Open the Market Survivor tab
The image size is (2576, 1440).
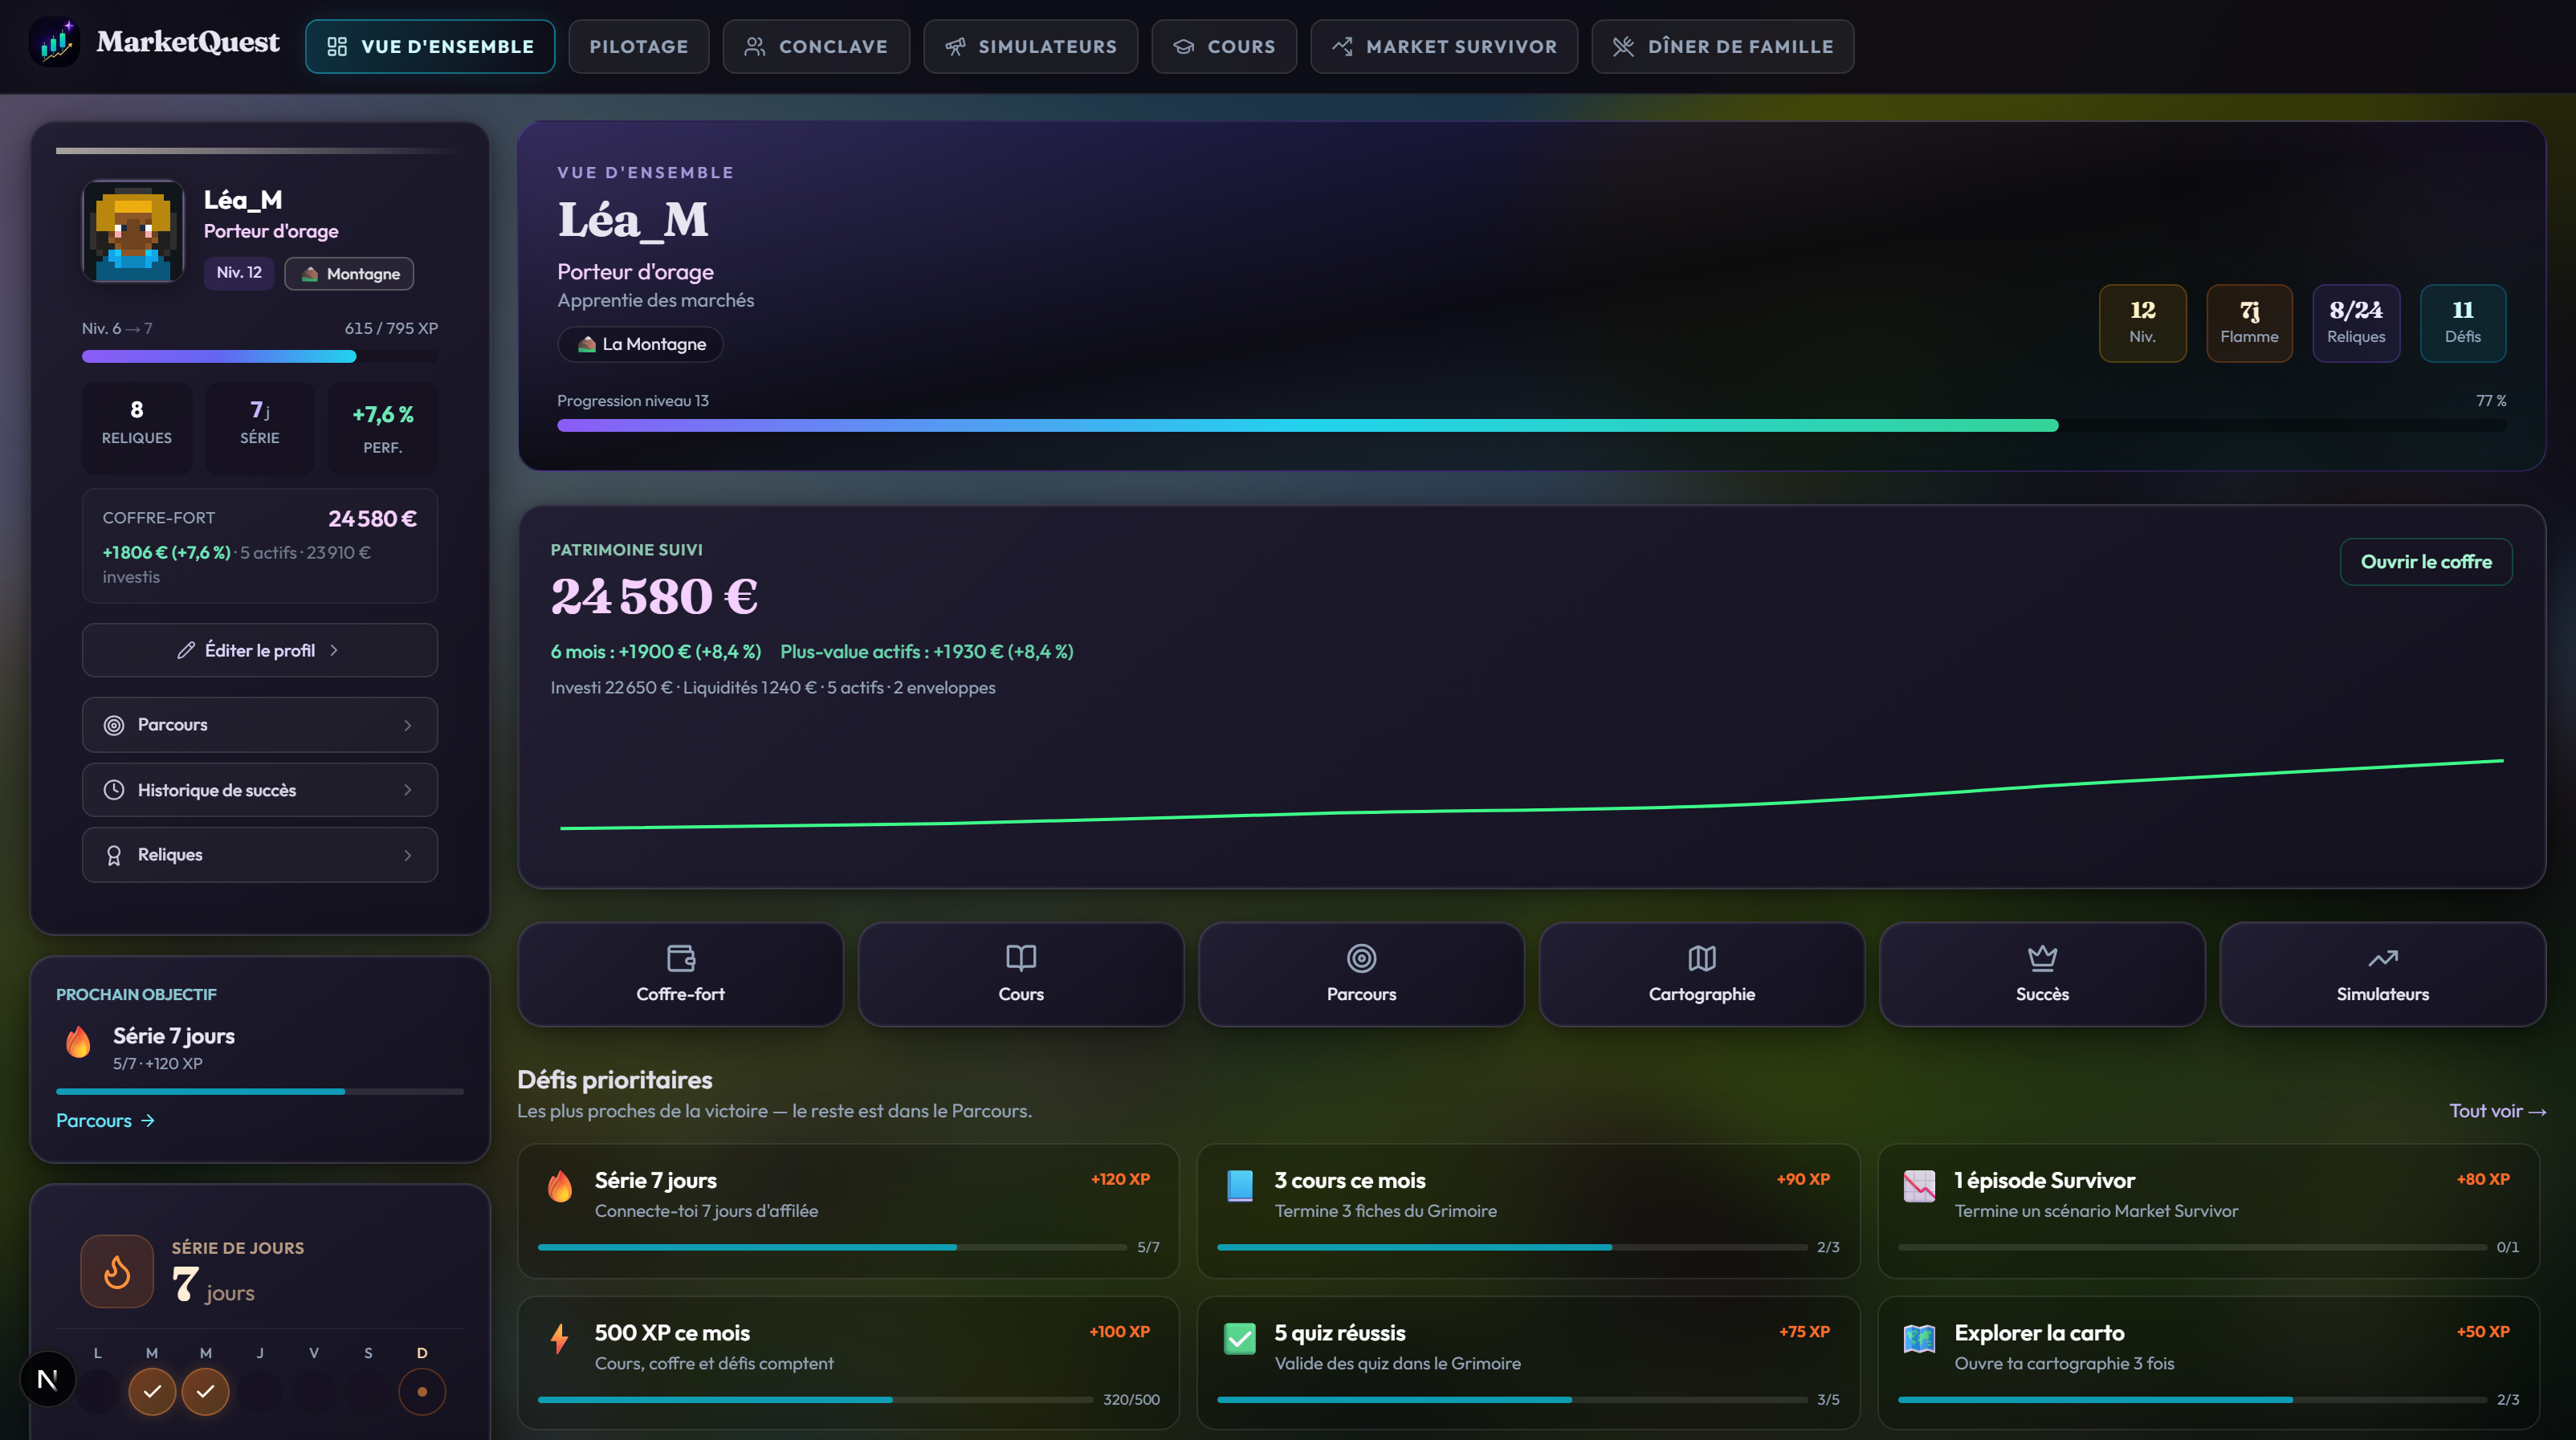coord(1444,46)
